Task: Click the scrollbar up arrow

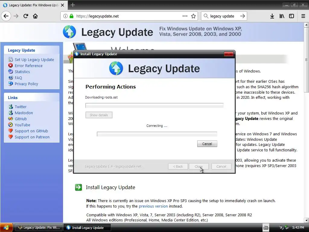Action: click(306, 25)
